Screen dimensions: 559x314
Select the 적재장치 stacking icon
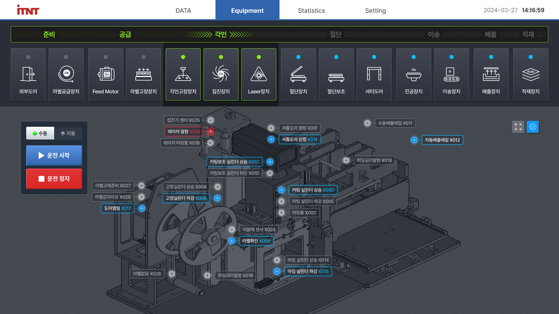(530, 74)
